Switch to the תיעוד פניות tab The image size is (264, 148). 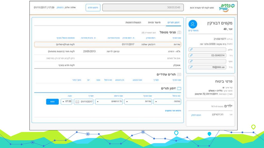click(x=154, y=22)
